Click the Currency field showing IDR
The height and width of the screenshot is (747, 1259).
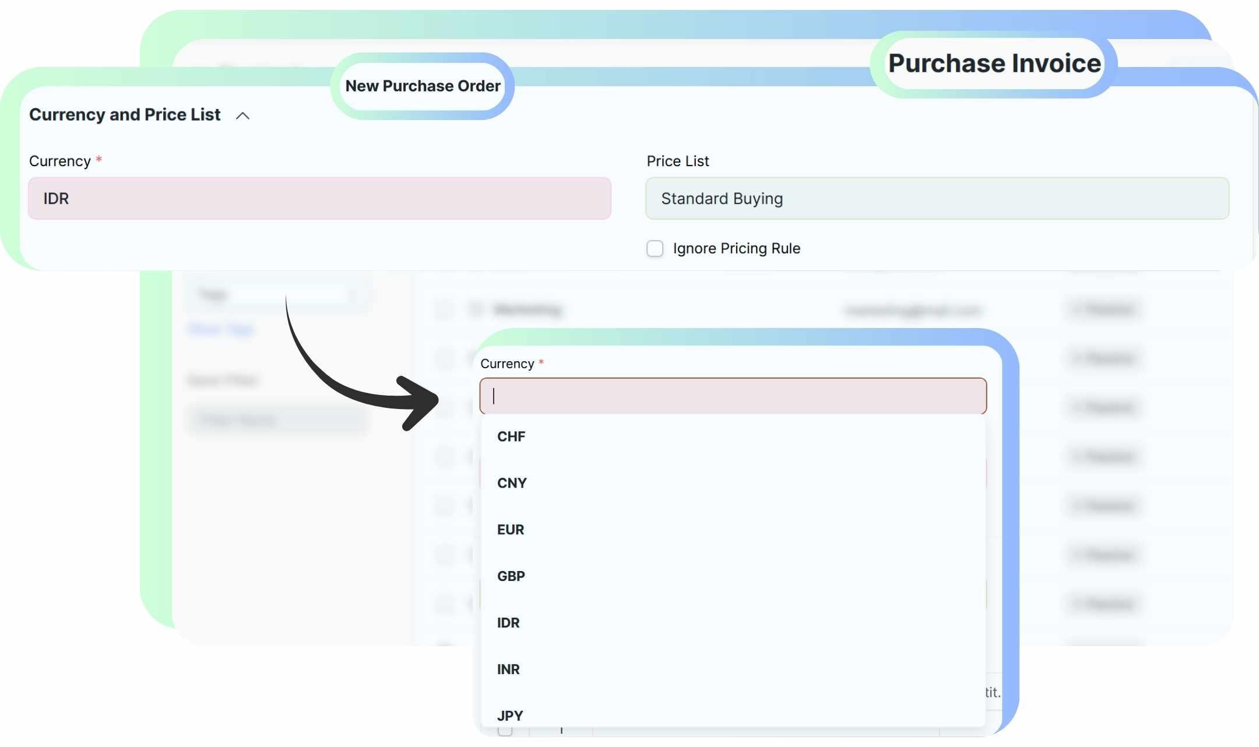click(x=319, y=199)
